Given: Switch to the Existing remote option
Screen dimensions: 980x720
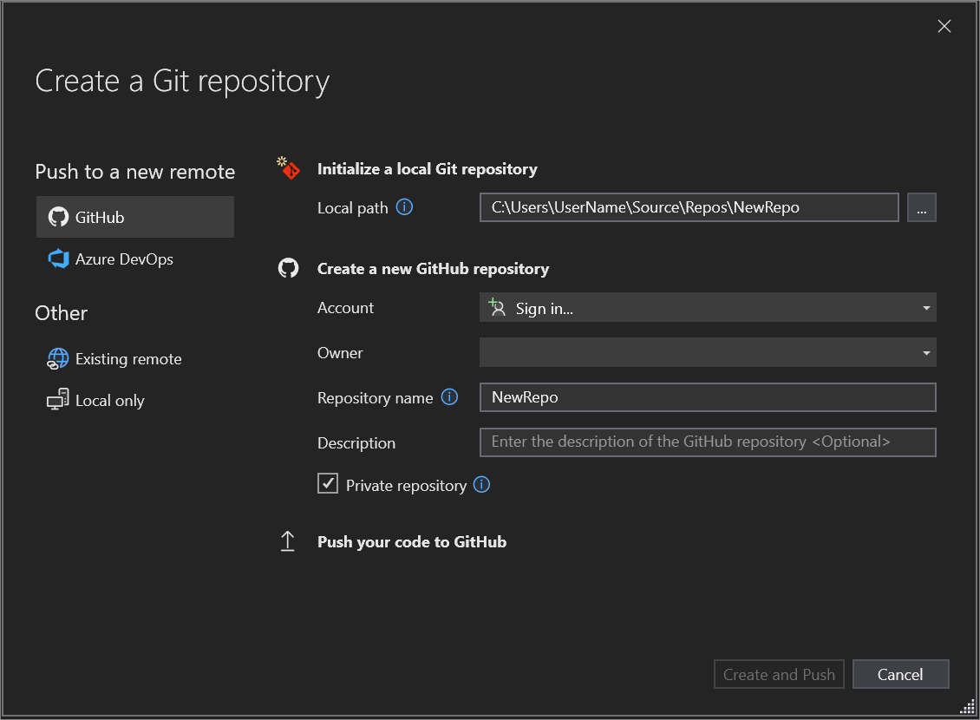Looking at the screenshot, I should tap(128, 359).
